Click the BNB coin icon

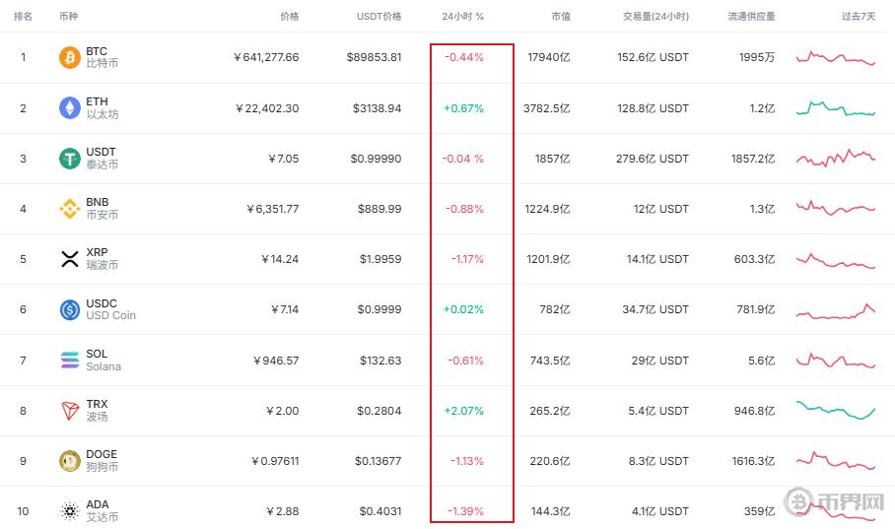69,209
